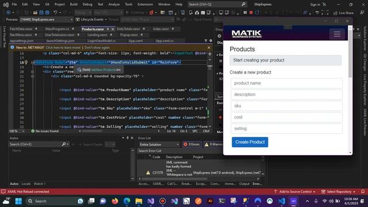
Task: Collapse the code block at line 20
Action: 33,71
